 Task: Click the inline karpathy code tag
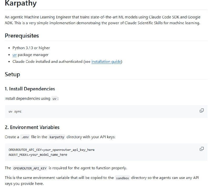[57, 137]
